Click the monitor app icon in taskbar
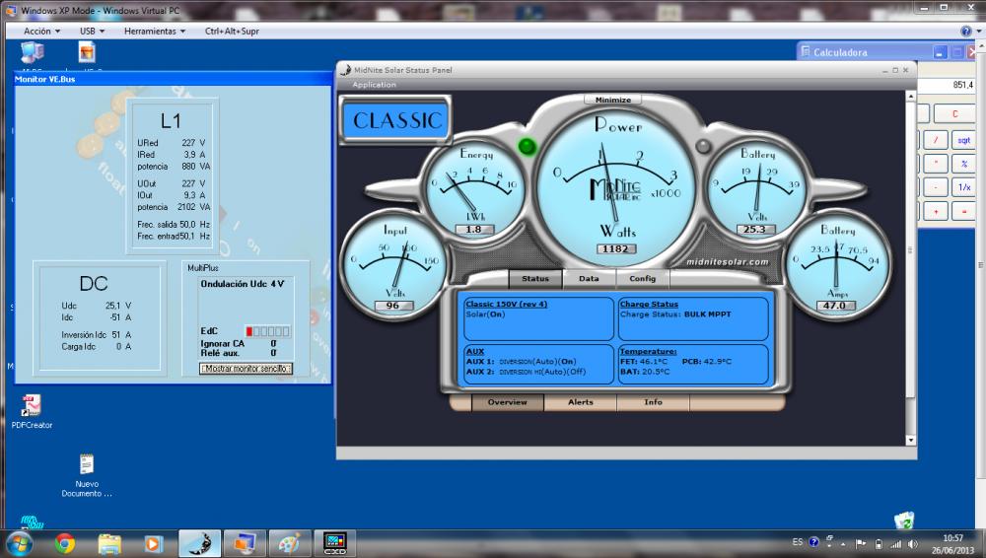 (335, 543)
